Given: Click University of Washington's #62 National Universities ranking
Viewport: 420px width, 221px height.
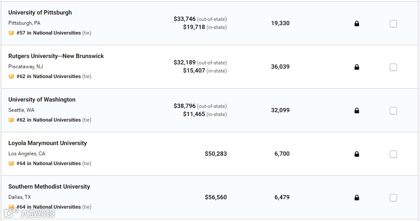Looking at the screenshot, I should [49, 120].
